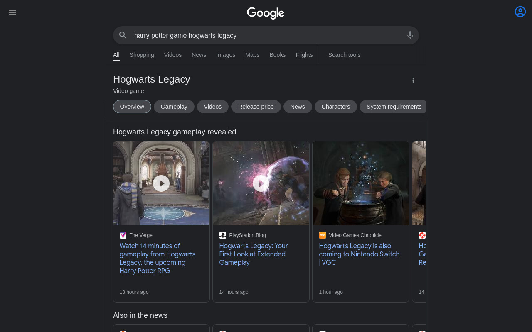This screenshot has width=532, height=332.
Task: Click the '13 hours ago' timestamp
Action: pos(134,292)
